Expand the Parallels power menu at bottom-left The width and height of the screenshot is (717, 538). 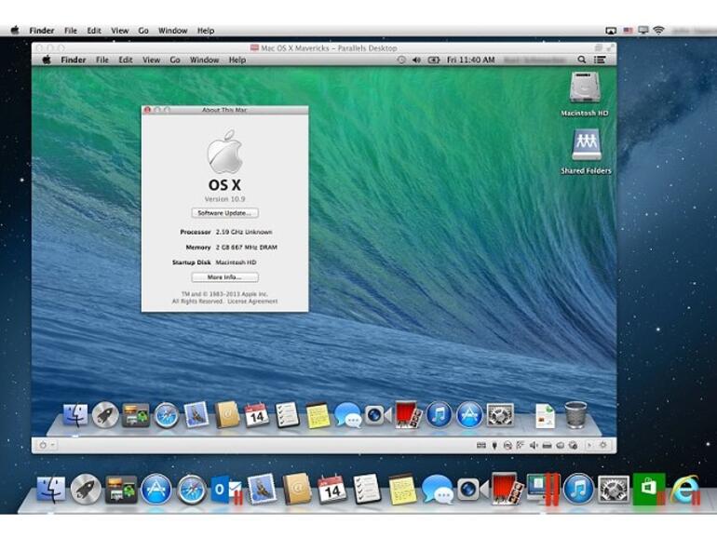tap(45, 445)
